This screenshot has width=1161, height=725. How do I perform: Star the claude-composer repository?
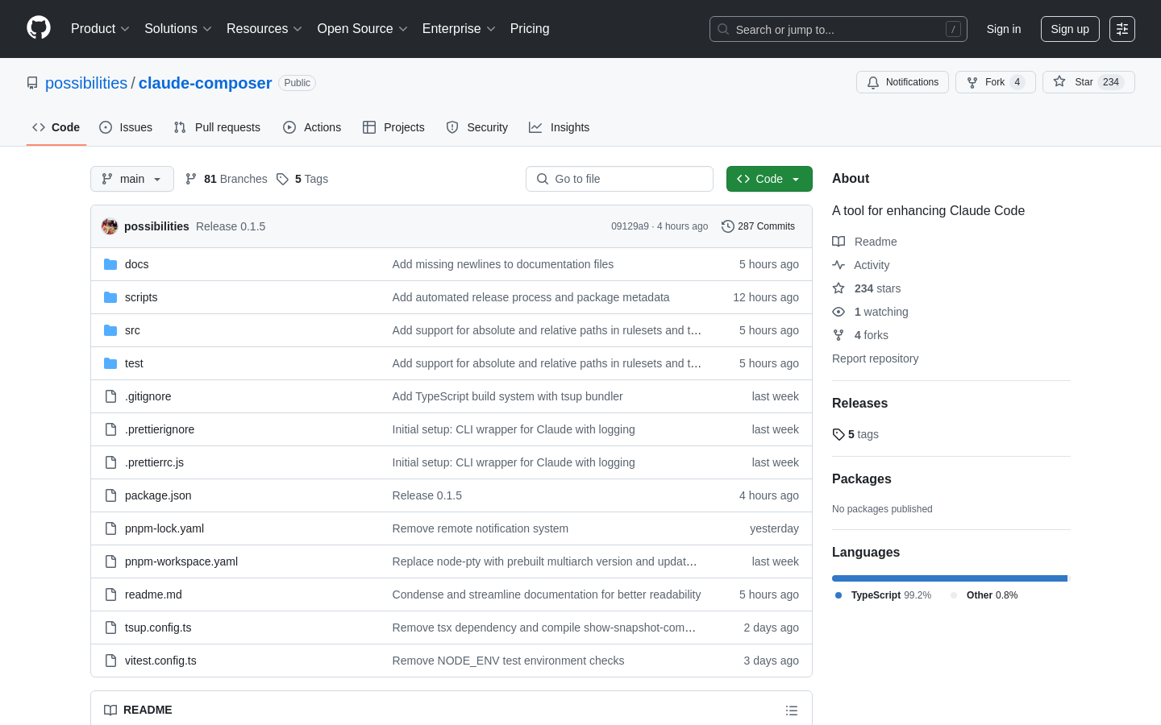pyautogui.click(x=1088, y=82)
